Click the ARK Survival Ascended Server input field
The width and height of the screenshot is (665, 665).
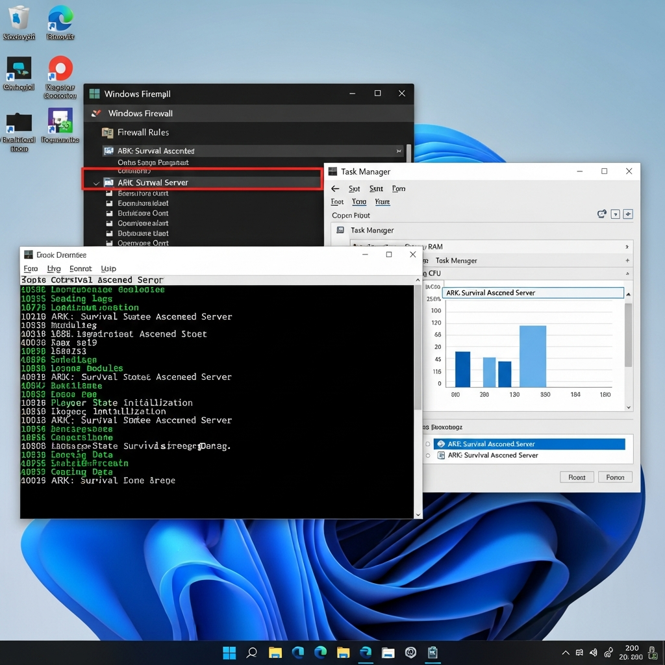(533, 292)
